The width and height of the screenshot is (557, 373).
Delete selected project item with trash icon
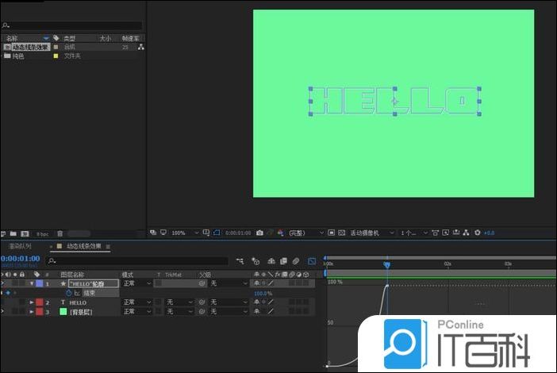60,234
